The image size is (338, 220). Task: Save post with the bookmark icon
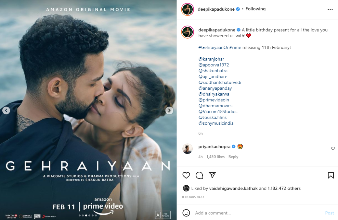[x=331, y=175]
